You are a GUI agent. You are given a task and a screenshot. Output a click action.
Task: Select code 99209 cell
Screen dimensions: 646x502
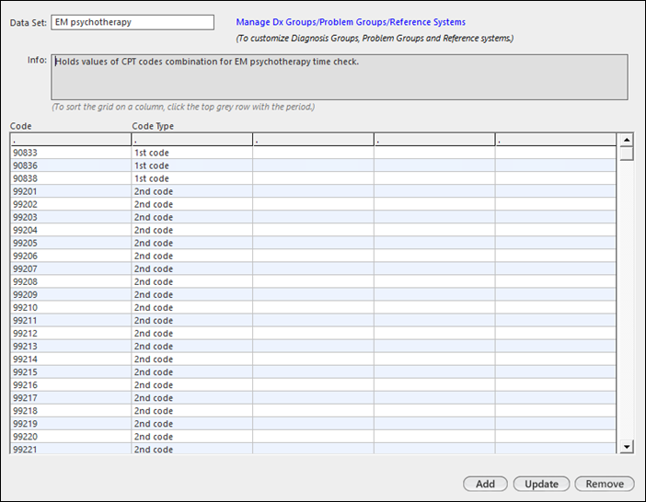coord(71,294)
